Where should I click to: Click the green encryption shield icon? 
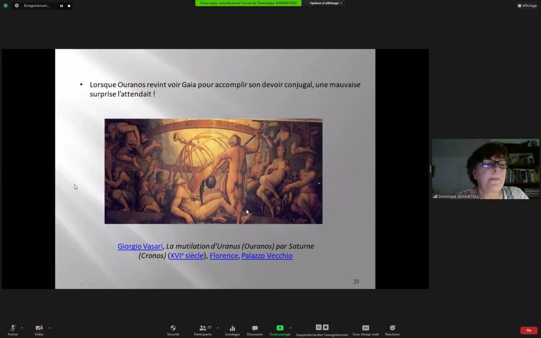5,5
